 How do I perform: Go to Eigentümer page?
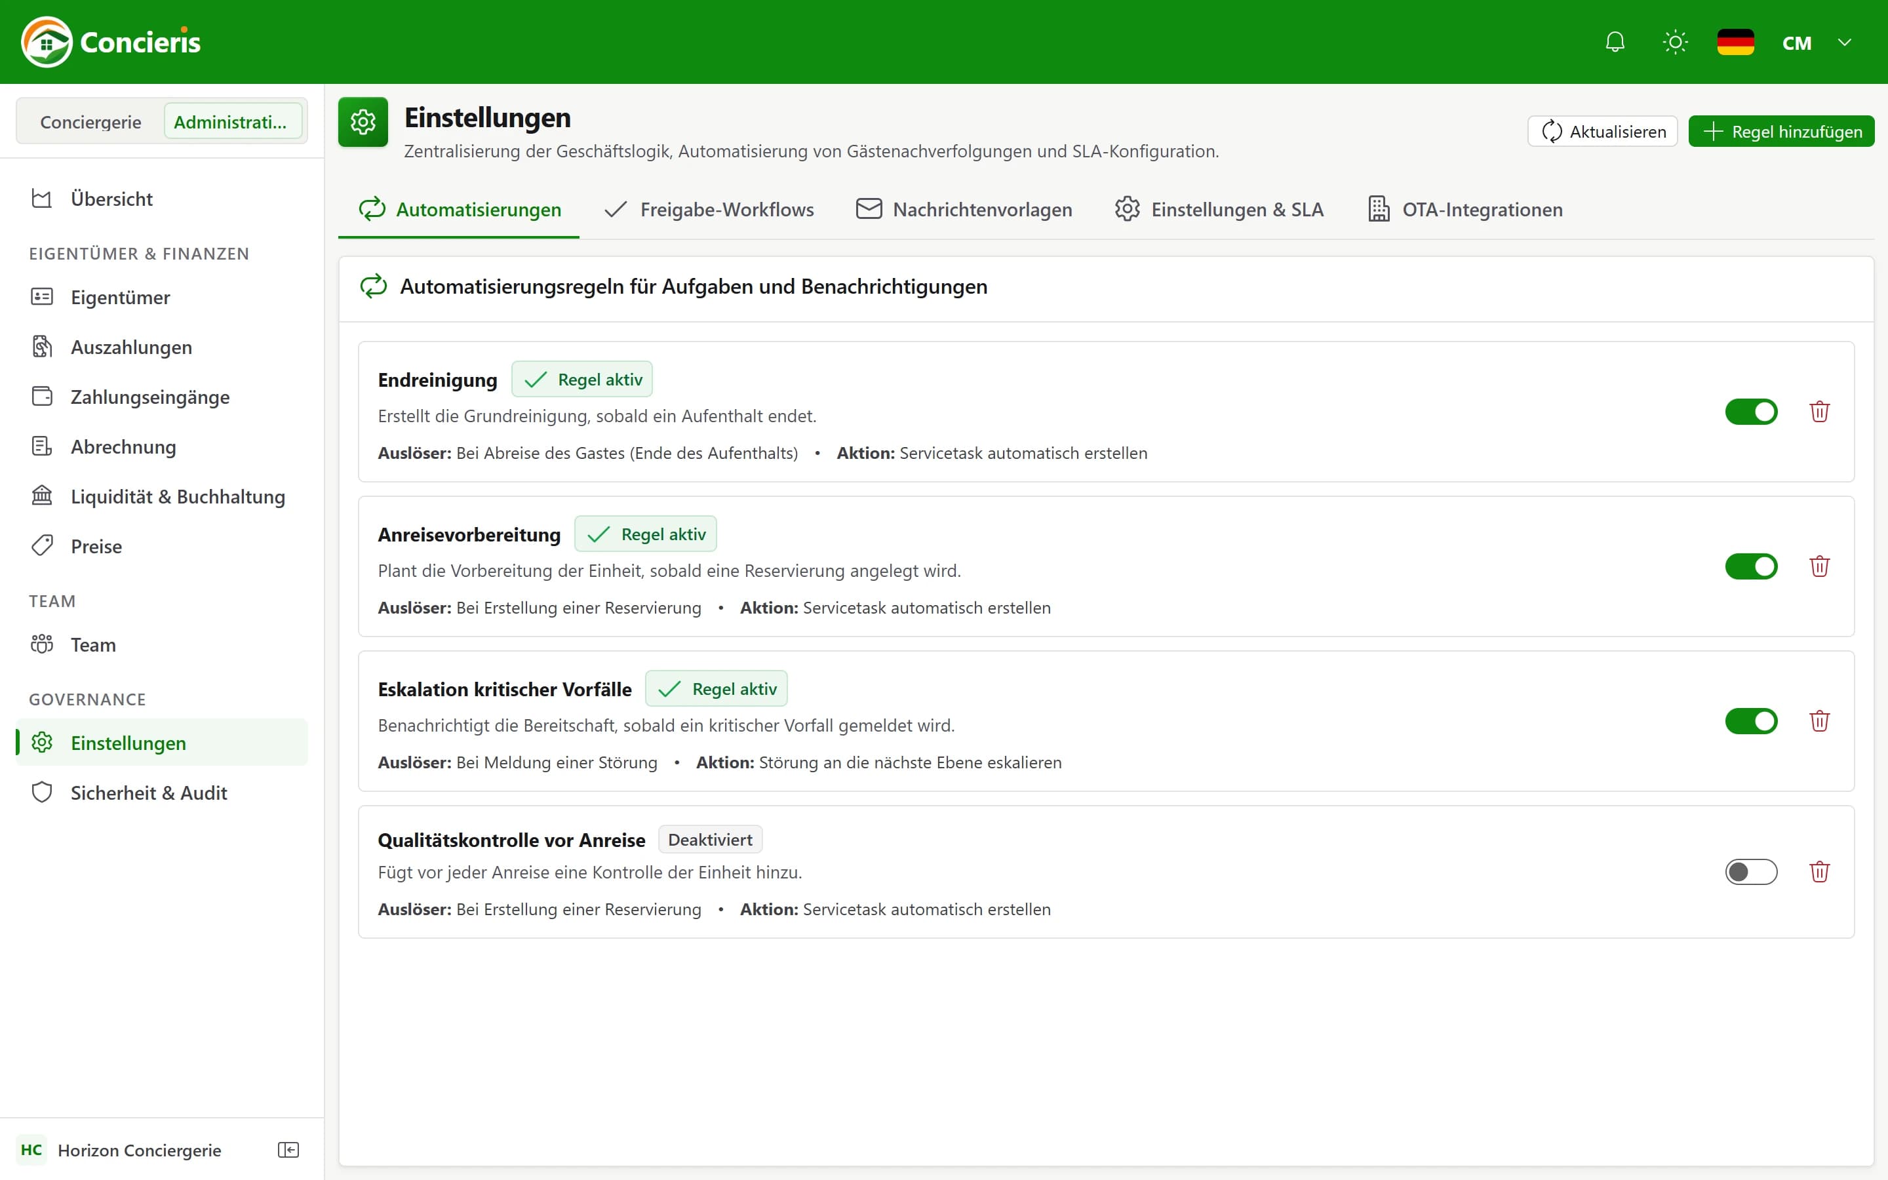(x=161, y=298)
